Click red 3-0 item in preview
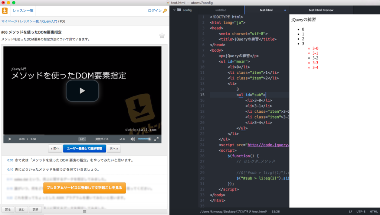 point(315,49)
